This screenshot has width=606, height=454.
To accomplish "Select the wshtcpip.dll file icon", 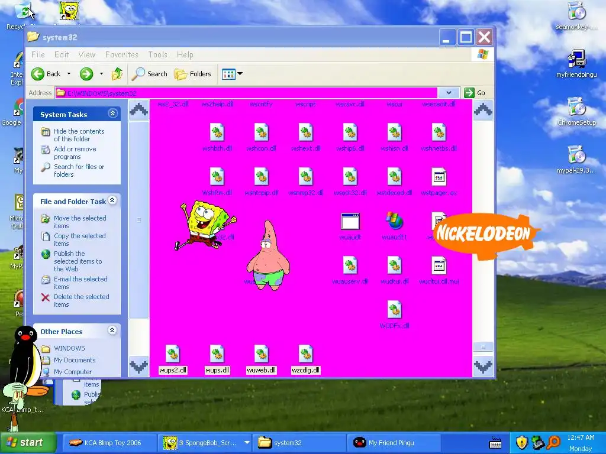I will click(x=261, y=177).
